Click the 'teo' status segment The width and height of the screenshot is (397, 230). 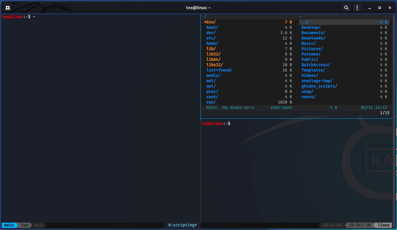click(x=24, y=225)
